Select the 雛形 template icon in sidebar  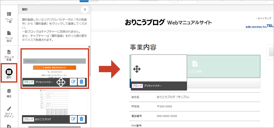click(9, 73)
